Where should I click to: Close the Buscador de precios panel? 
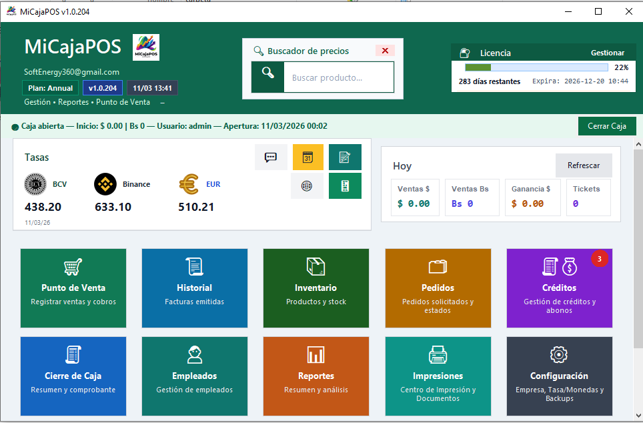tap(385, 51)
